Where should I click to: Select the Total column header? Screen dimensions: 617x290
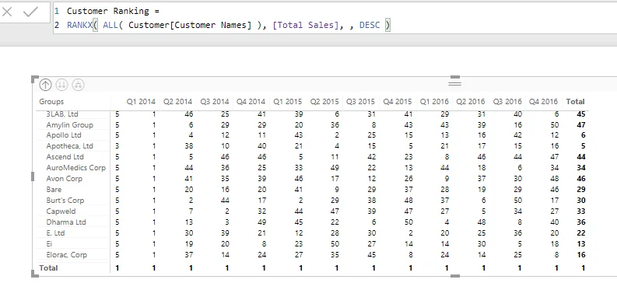click(x=575, y=102)
